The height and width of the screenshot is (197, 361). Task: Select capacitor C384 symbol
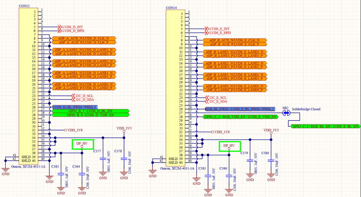[82, 174]
